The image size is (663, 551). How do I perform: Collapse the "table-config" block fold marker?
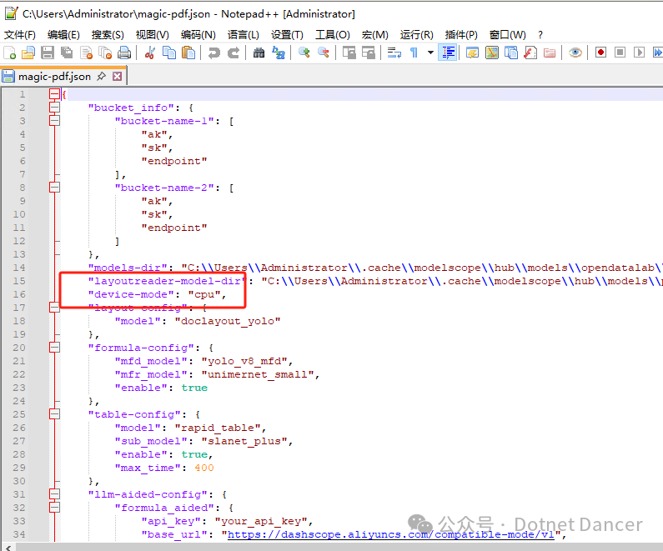(x=55, y=414)
